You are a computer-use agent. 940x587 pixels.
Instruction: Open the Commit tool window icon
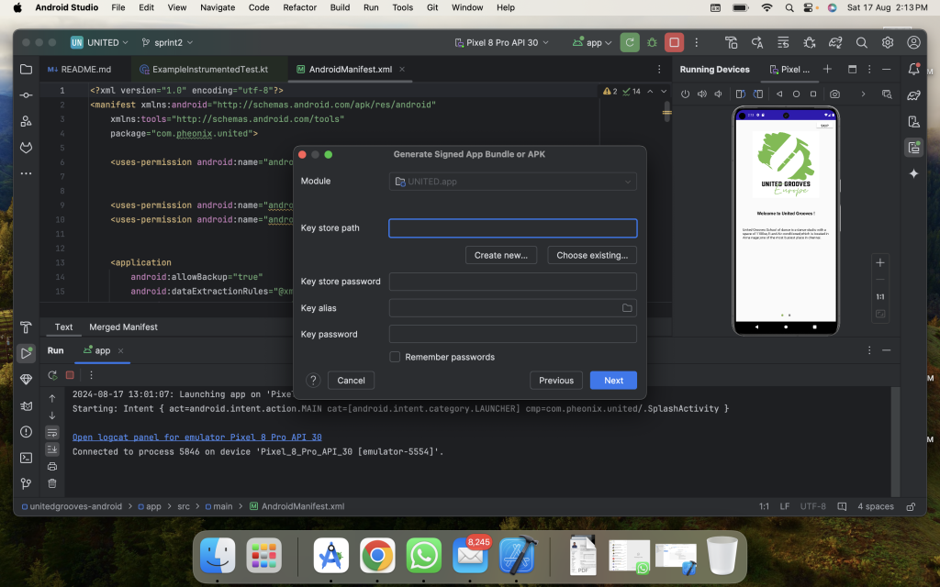26,95
